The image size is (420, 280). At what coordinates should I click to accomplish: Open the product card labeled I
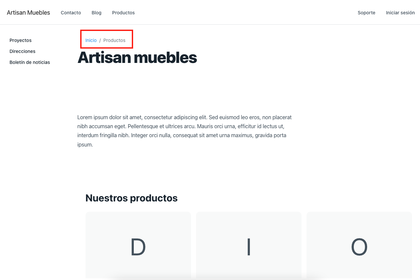(249, 246)
